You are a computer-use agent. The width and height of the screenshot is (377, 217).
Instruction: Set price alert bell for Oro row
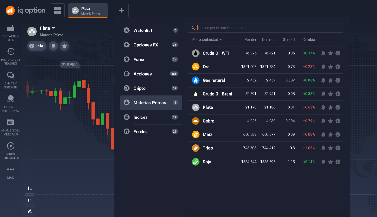click(323, 67)
